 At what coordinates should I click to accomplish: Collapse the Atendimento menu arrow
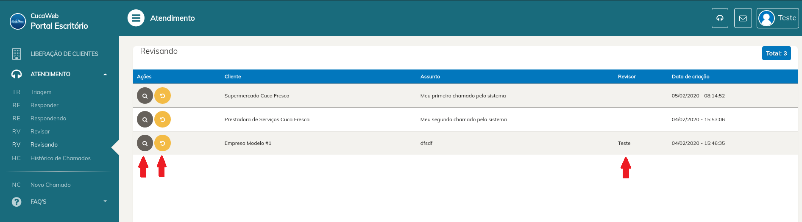105,74
